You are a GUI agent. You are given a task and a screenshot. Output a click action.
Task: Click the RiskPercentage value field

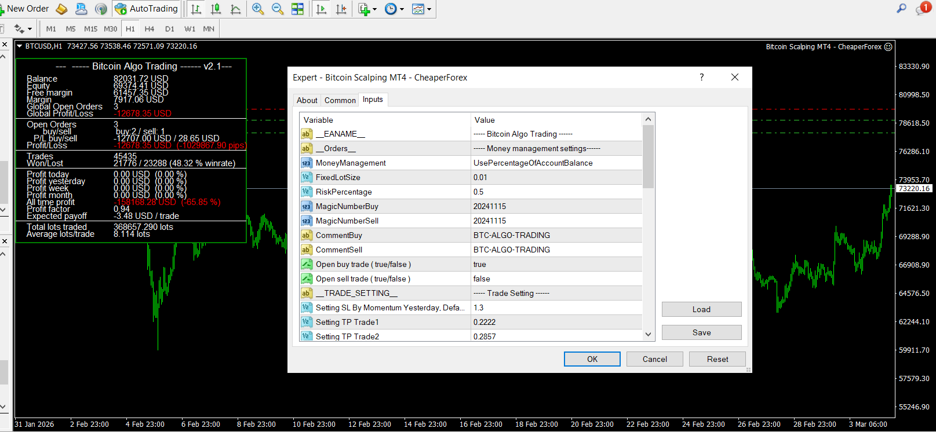(x=556, y=192)
